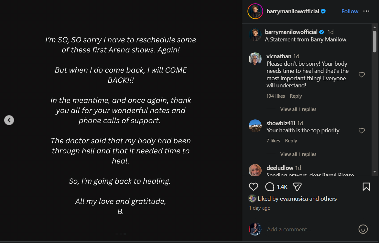Image resolution: width=379 pixels, height=243 pixels.
Task: Reply to showbiz411's comment
Action: click(x=291, y=141)
